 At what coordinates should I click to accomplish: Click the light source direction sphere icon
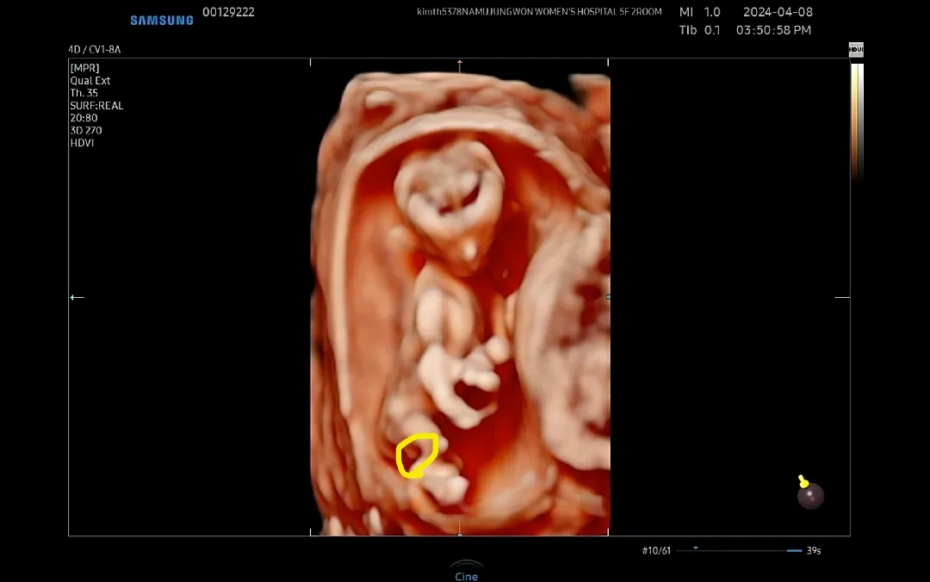coord(809,493)
